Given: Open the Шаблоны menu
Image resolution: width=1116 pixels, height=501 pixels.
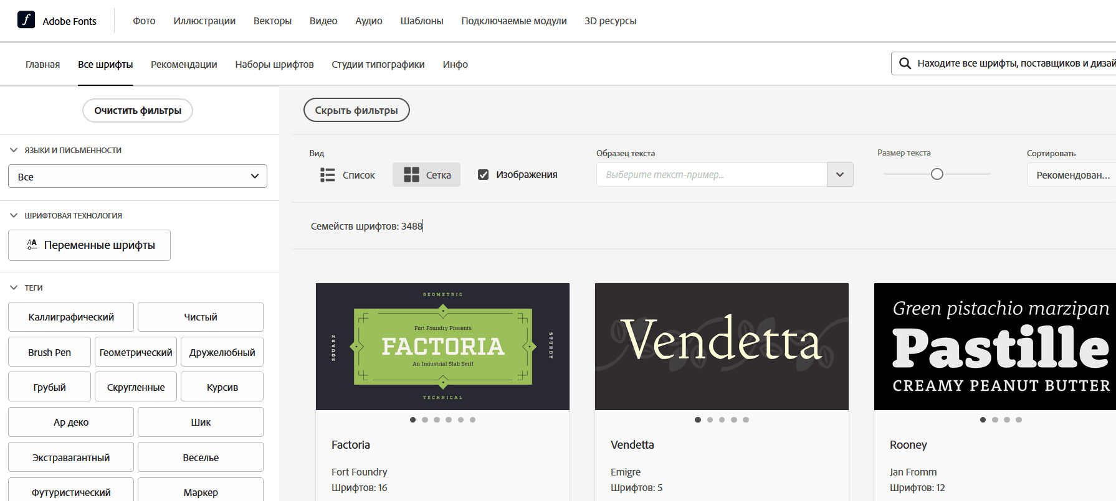Looking at the screenshot, I should point(422,21).
